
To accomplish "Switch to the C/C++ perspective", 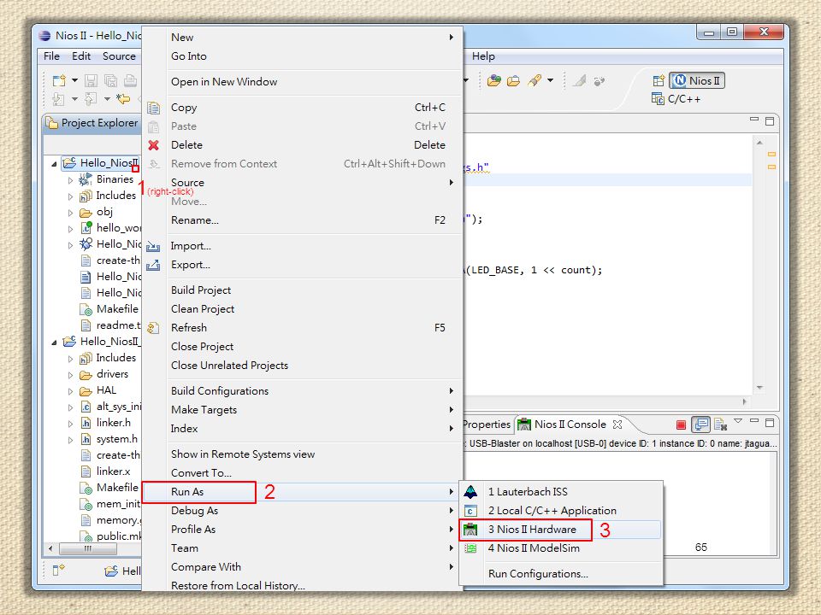I will coord(676,99).
